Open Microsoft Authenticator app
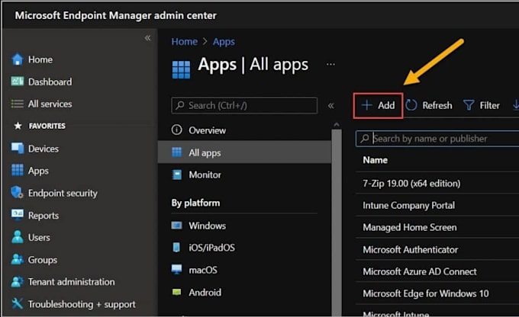This screenshot has width=519, height=317. tap(411, 250)
